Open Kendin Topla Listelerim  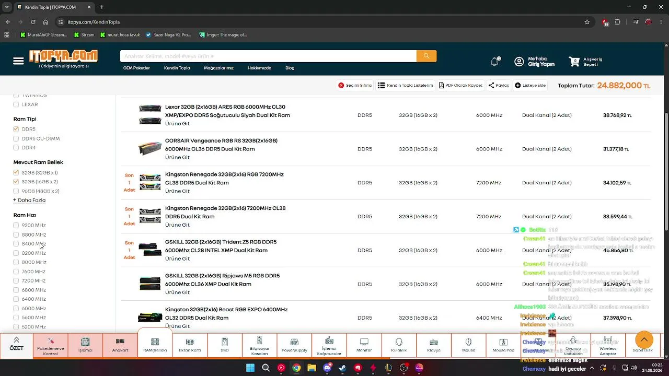tap(406, 85)
